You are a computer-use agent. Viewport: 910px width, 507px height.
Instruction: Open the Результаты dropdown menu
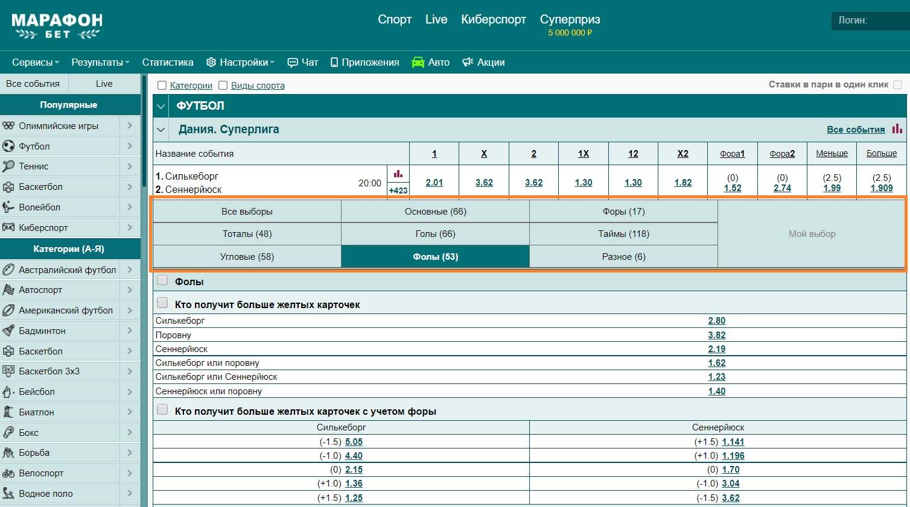pyautogui.click(x=100, y=62)
